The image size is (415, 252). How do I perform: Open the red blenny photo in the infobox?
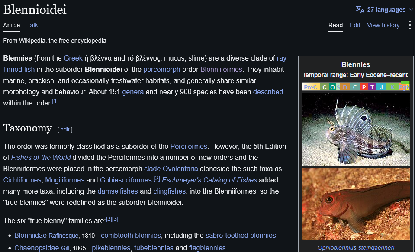pyautogui.click(x=355, y=204)
